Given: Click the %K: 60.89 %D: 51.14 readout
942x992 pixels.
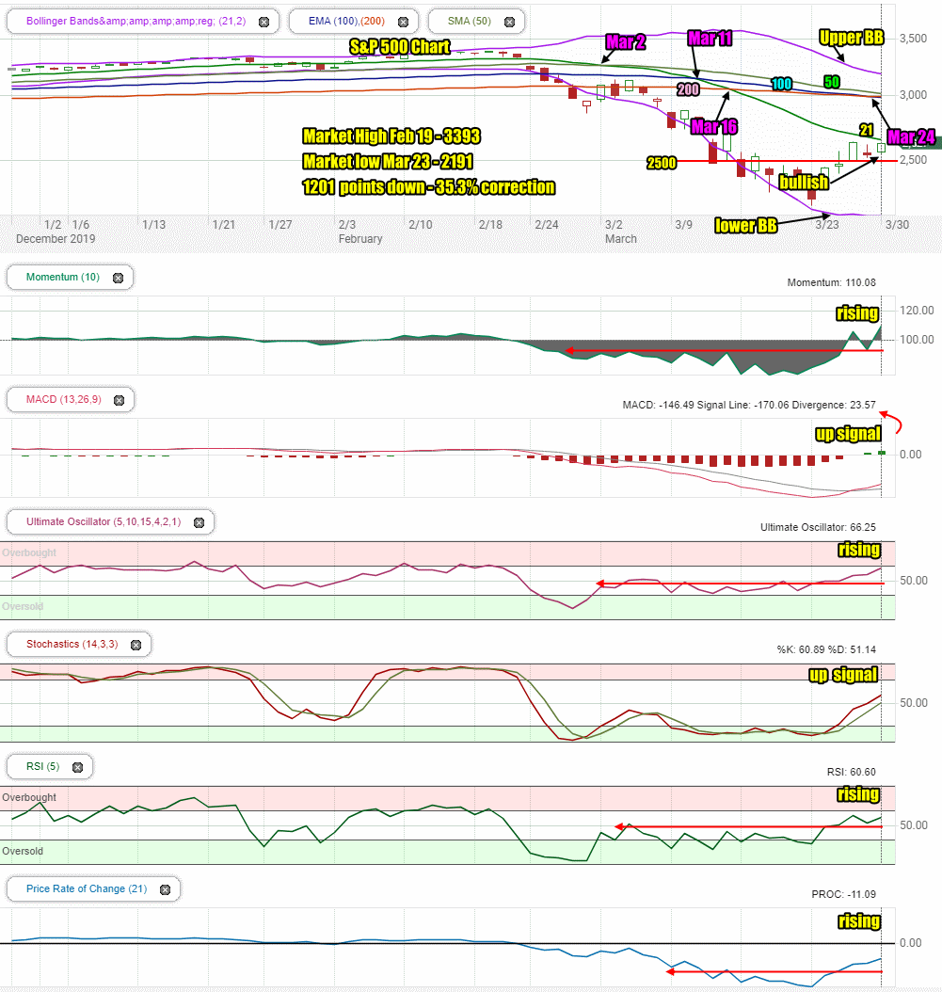Looking at the screenshot, I should point(826,649).
